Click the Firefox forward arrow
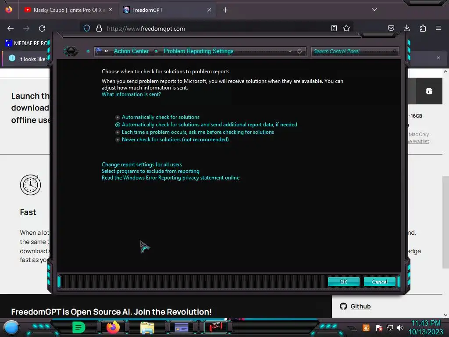The image size is (449, 337). pyautogui.click(x=26, y=29)
